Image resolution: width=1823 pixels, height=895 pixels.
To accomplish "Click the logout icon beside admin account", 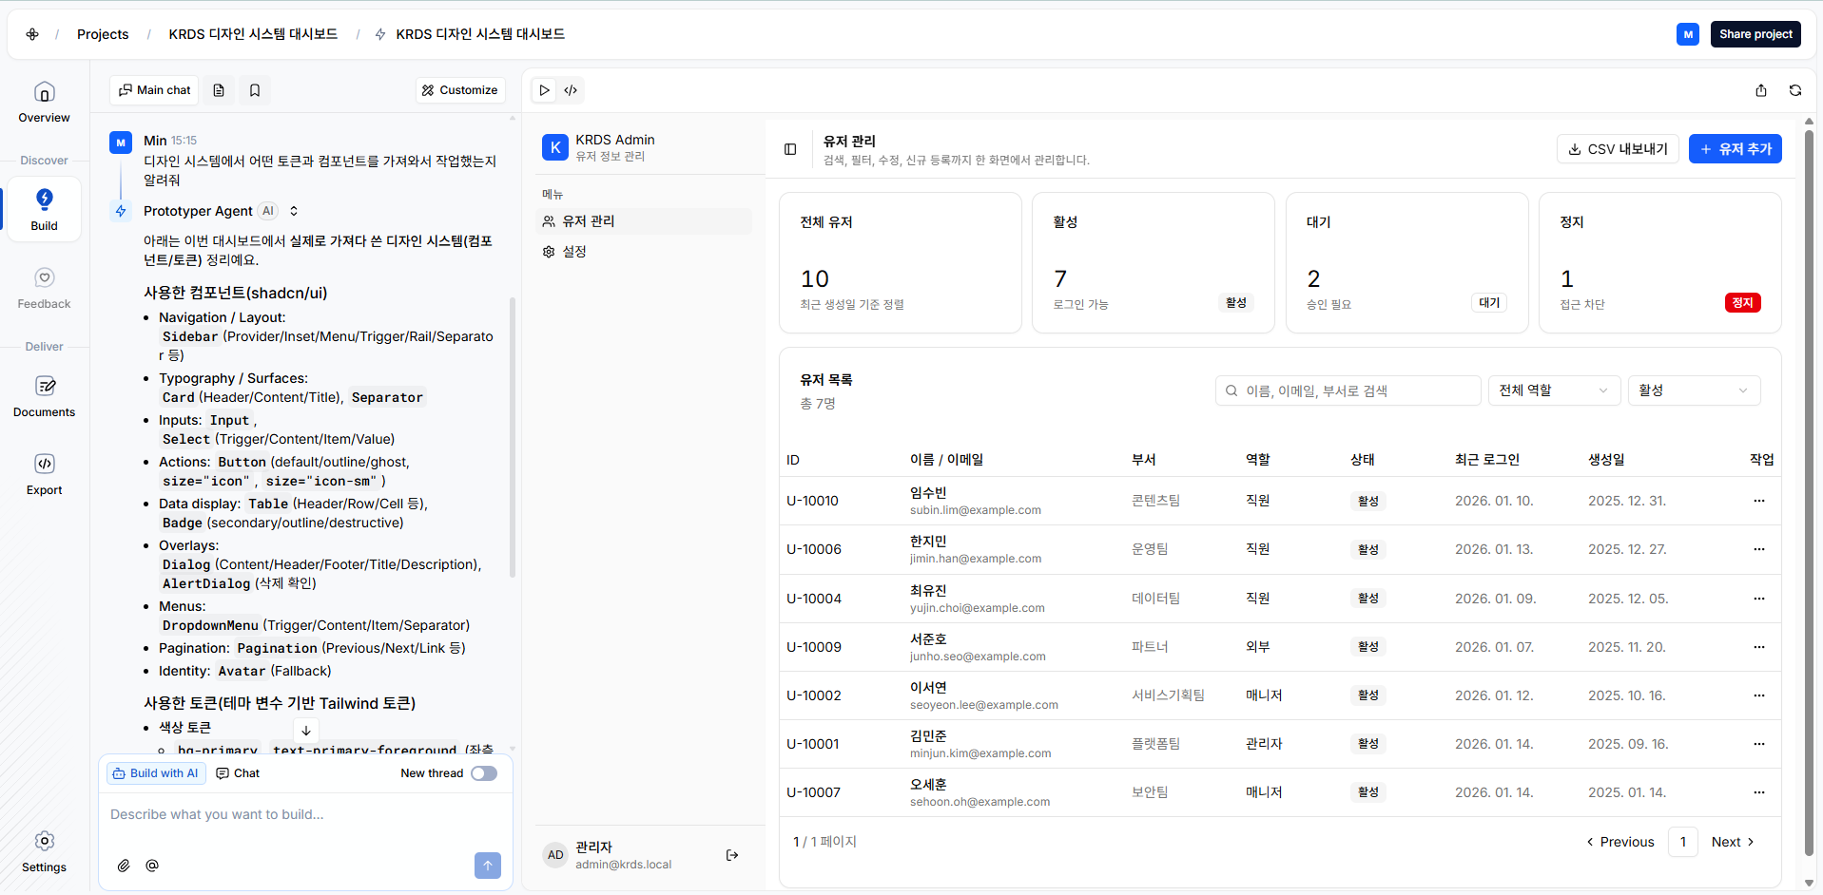I will [732, 855].
